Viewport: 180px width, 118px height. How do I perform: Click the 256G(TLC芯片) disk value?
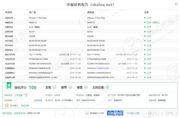[89, 100]
